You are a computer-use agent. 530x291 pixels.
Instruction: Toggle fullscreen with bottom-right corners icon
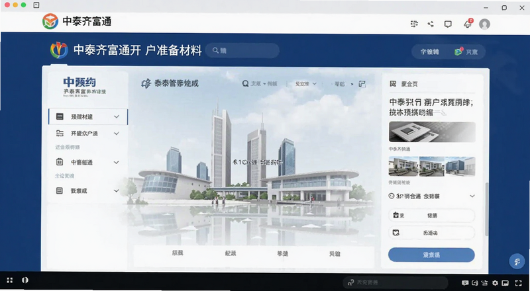tap(518, 283)
